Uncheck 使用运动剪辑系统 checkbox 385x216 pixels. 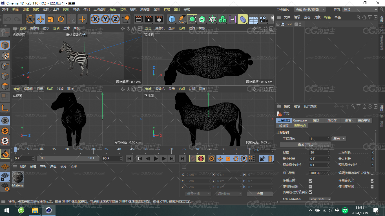[310, 192]
